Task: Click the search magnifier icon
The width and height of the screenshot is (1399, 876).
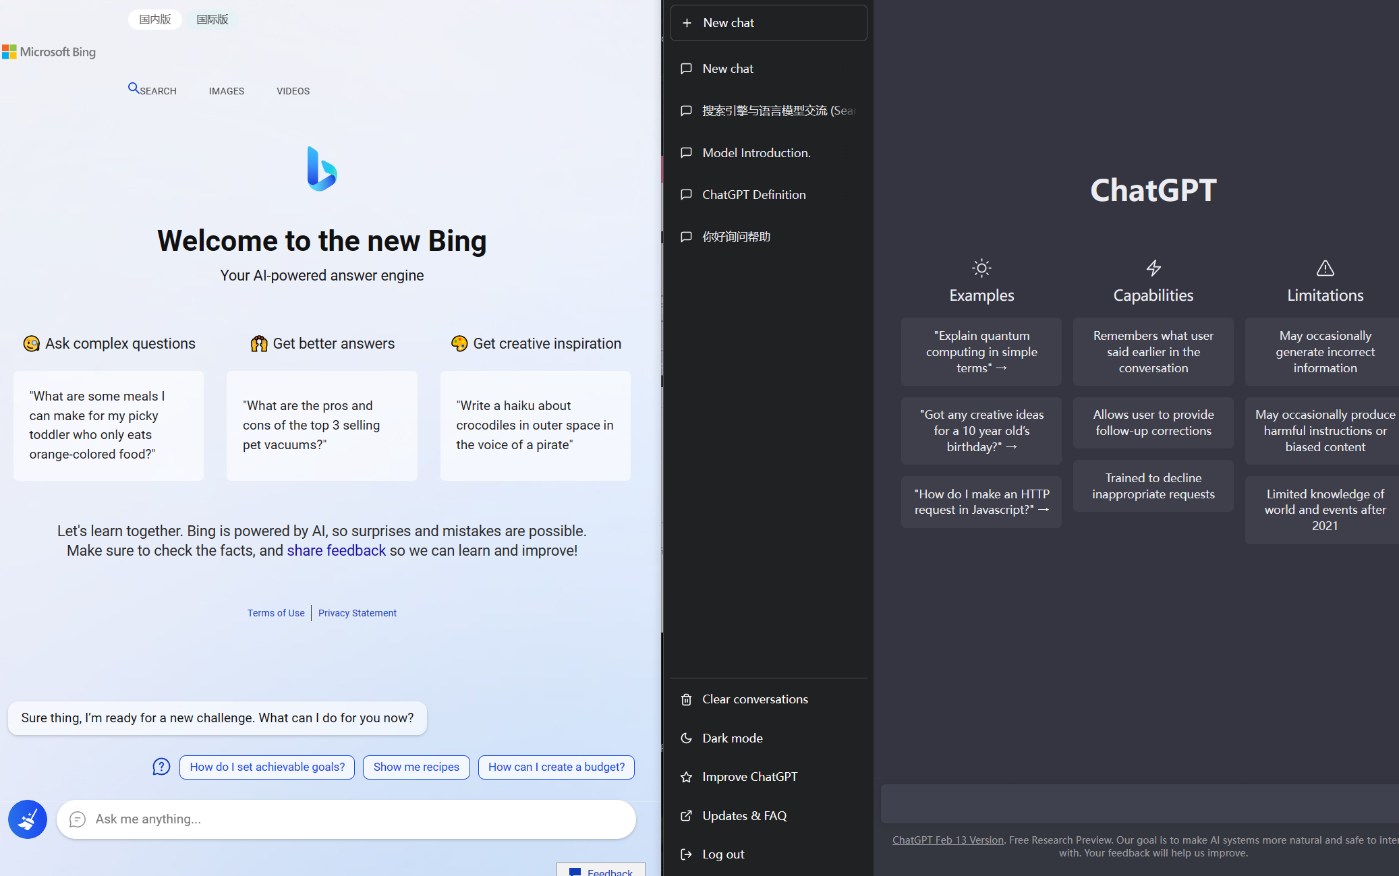Action: [x=134, y=88]
